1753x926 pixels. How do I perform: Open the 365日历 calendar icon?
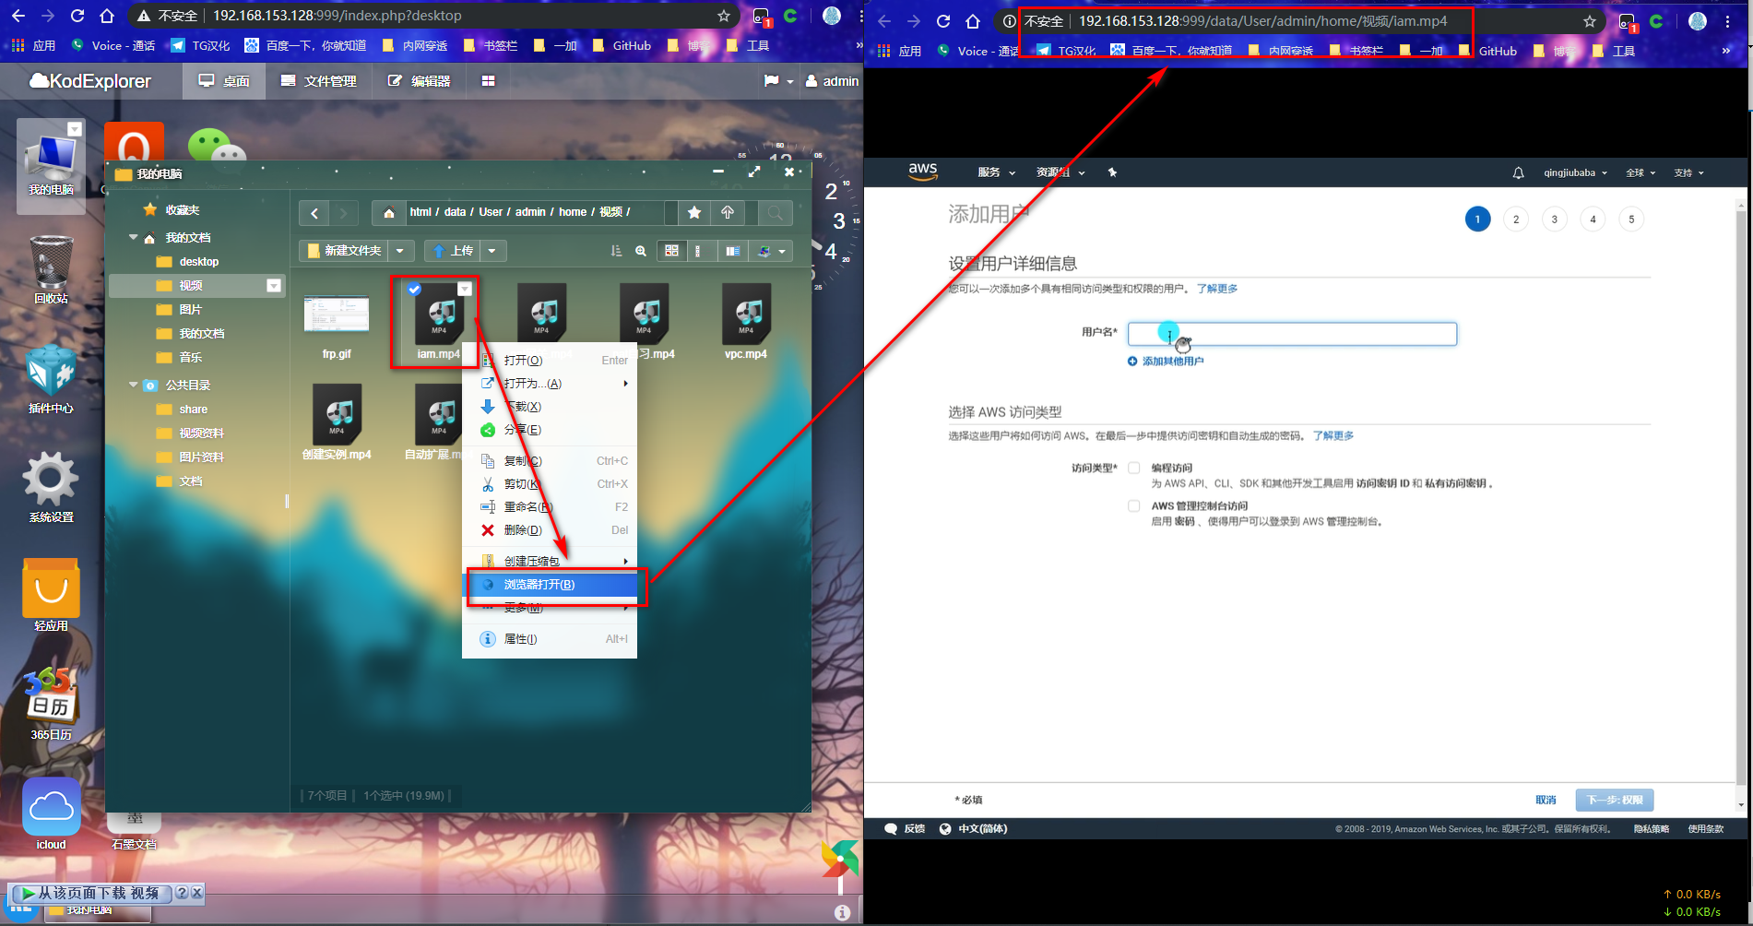[x=52, y=704]
